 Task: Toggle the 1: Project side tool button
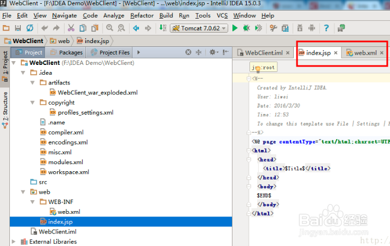point(5,67)
